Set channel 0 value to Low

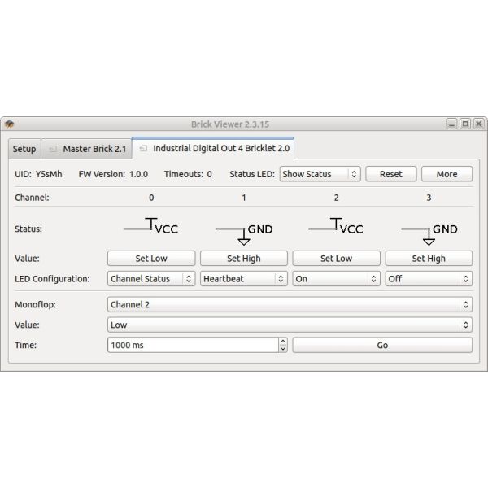[151, 259]
